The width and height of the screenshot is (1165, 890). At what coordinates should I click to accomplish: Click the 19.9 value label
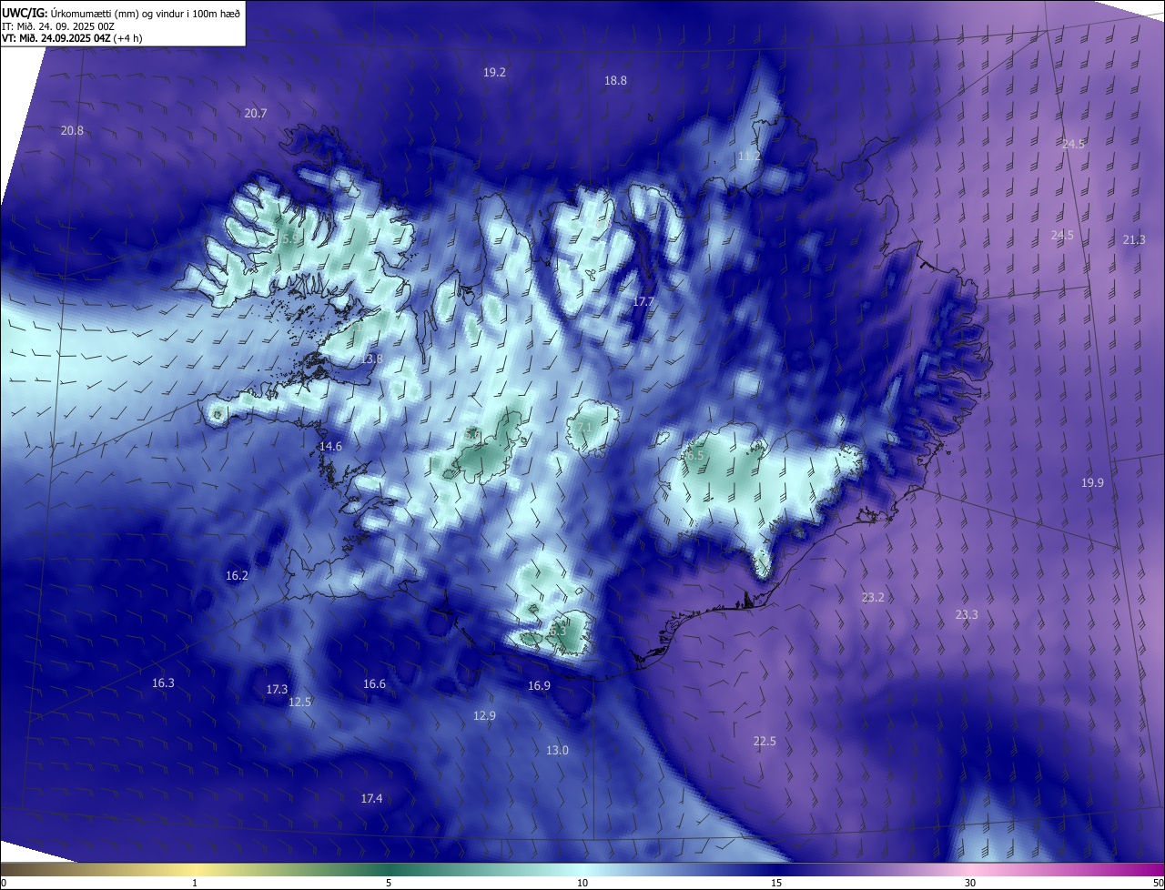[1092, 482]
